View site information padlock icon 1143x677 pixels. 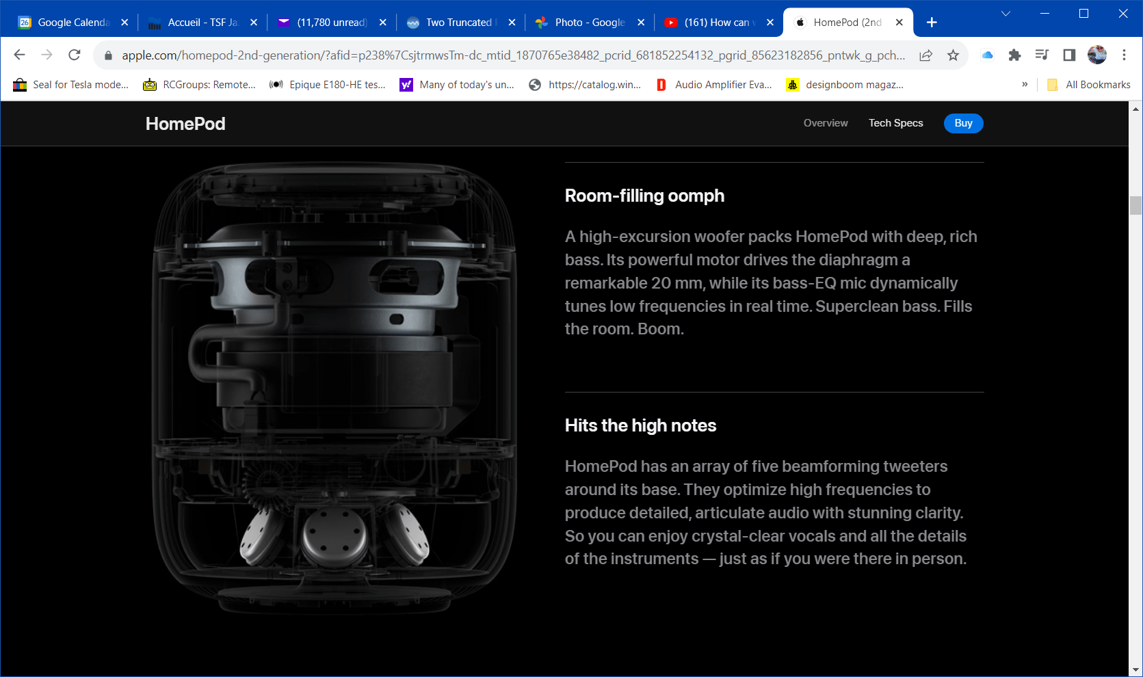(108, 55)
